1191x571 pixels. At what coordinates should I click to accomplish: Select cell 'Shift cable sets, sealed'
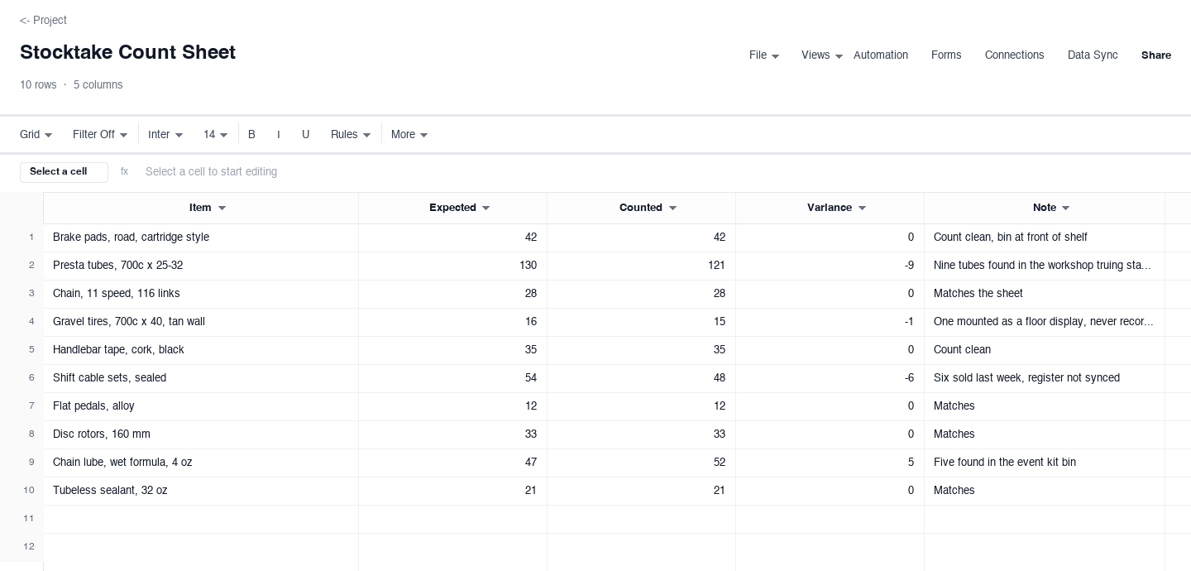coord(201,378)
